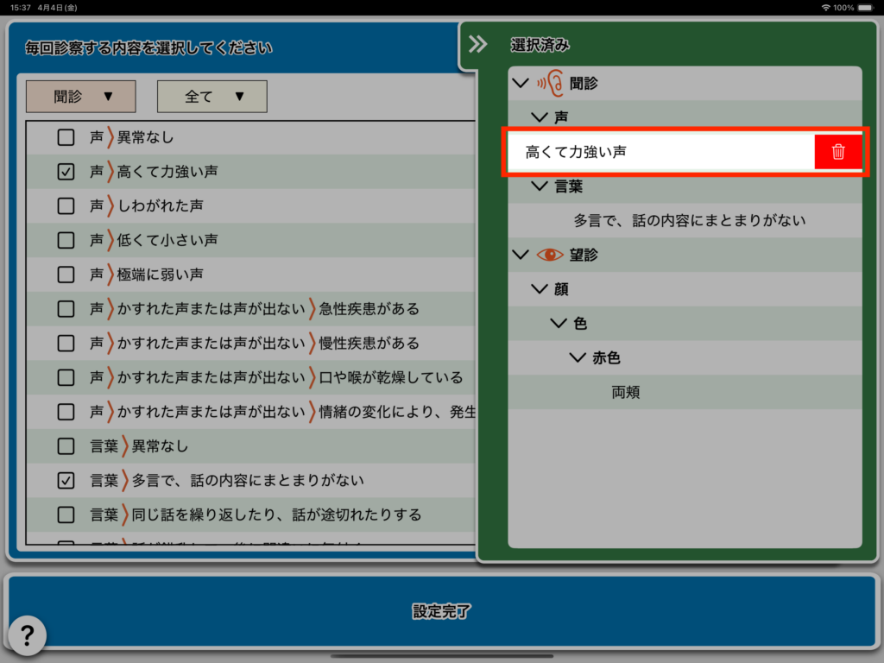Open the 聞診 category dropdown
884x663 pixels.
[81, 97]
